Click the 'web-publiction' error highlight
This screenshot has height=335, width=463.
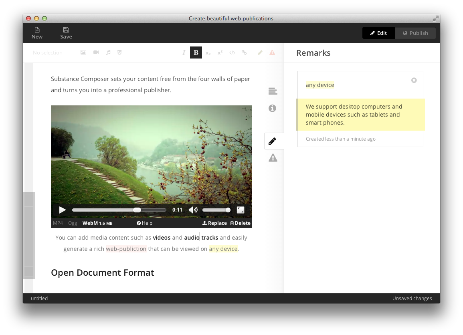126,249
